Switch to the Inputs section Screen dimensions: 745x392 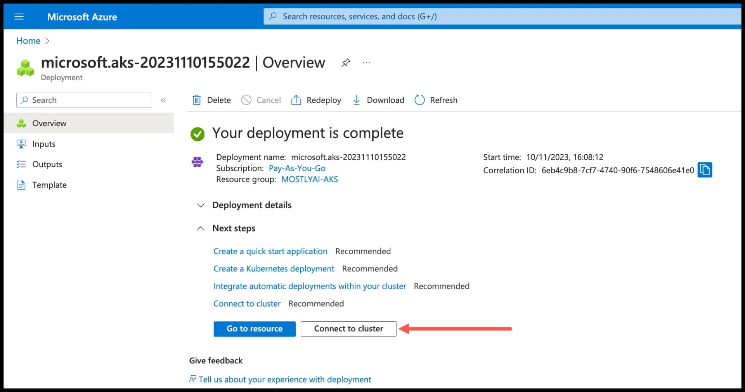point(44,144)
